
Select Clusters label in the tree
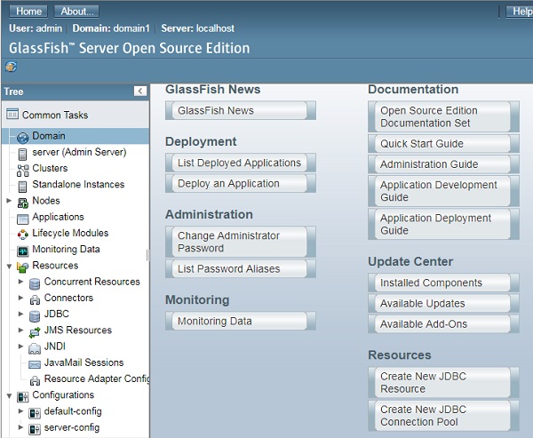tap(50, 168)
